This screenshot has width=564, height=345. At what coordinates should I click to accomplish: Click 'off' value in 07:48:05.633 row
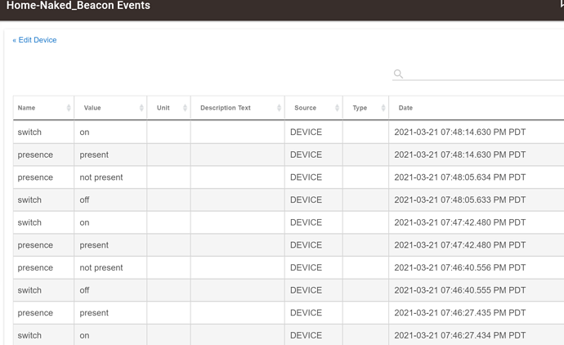pyautogui.click(x=84, y=200)
